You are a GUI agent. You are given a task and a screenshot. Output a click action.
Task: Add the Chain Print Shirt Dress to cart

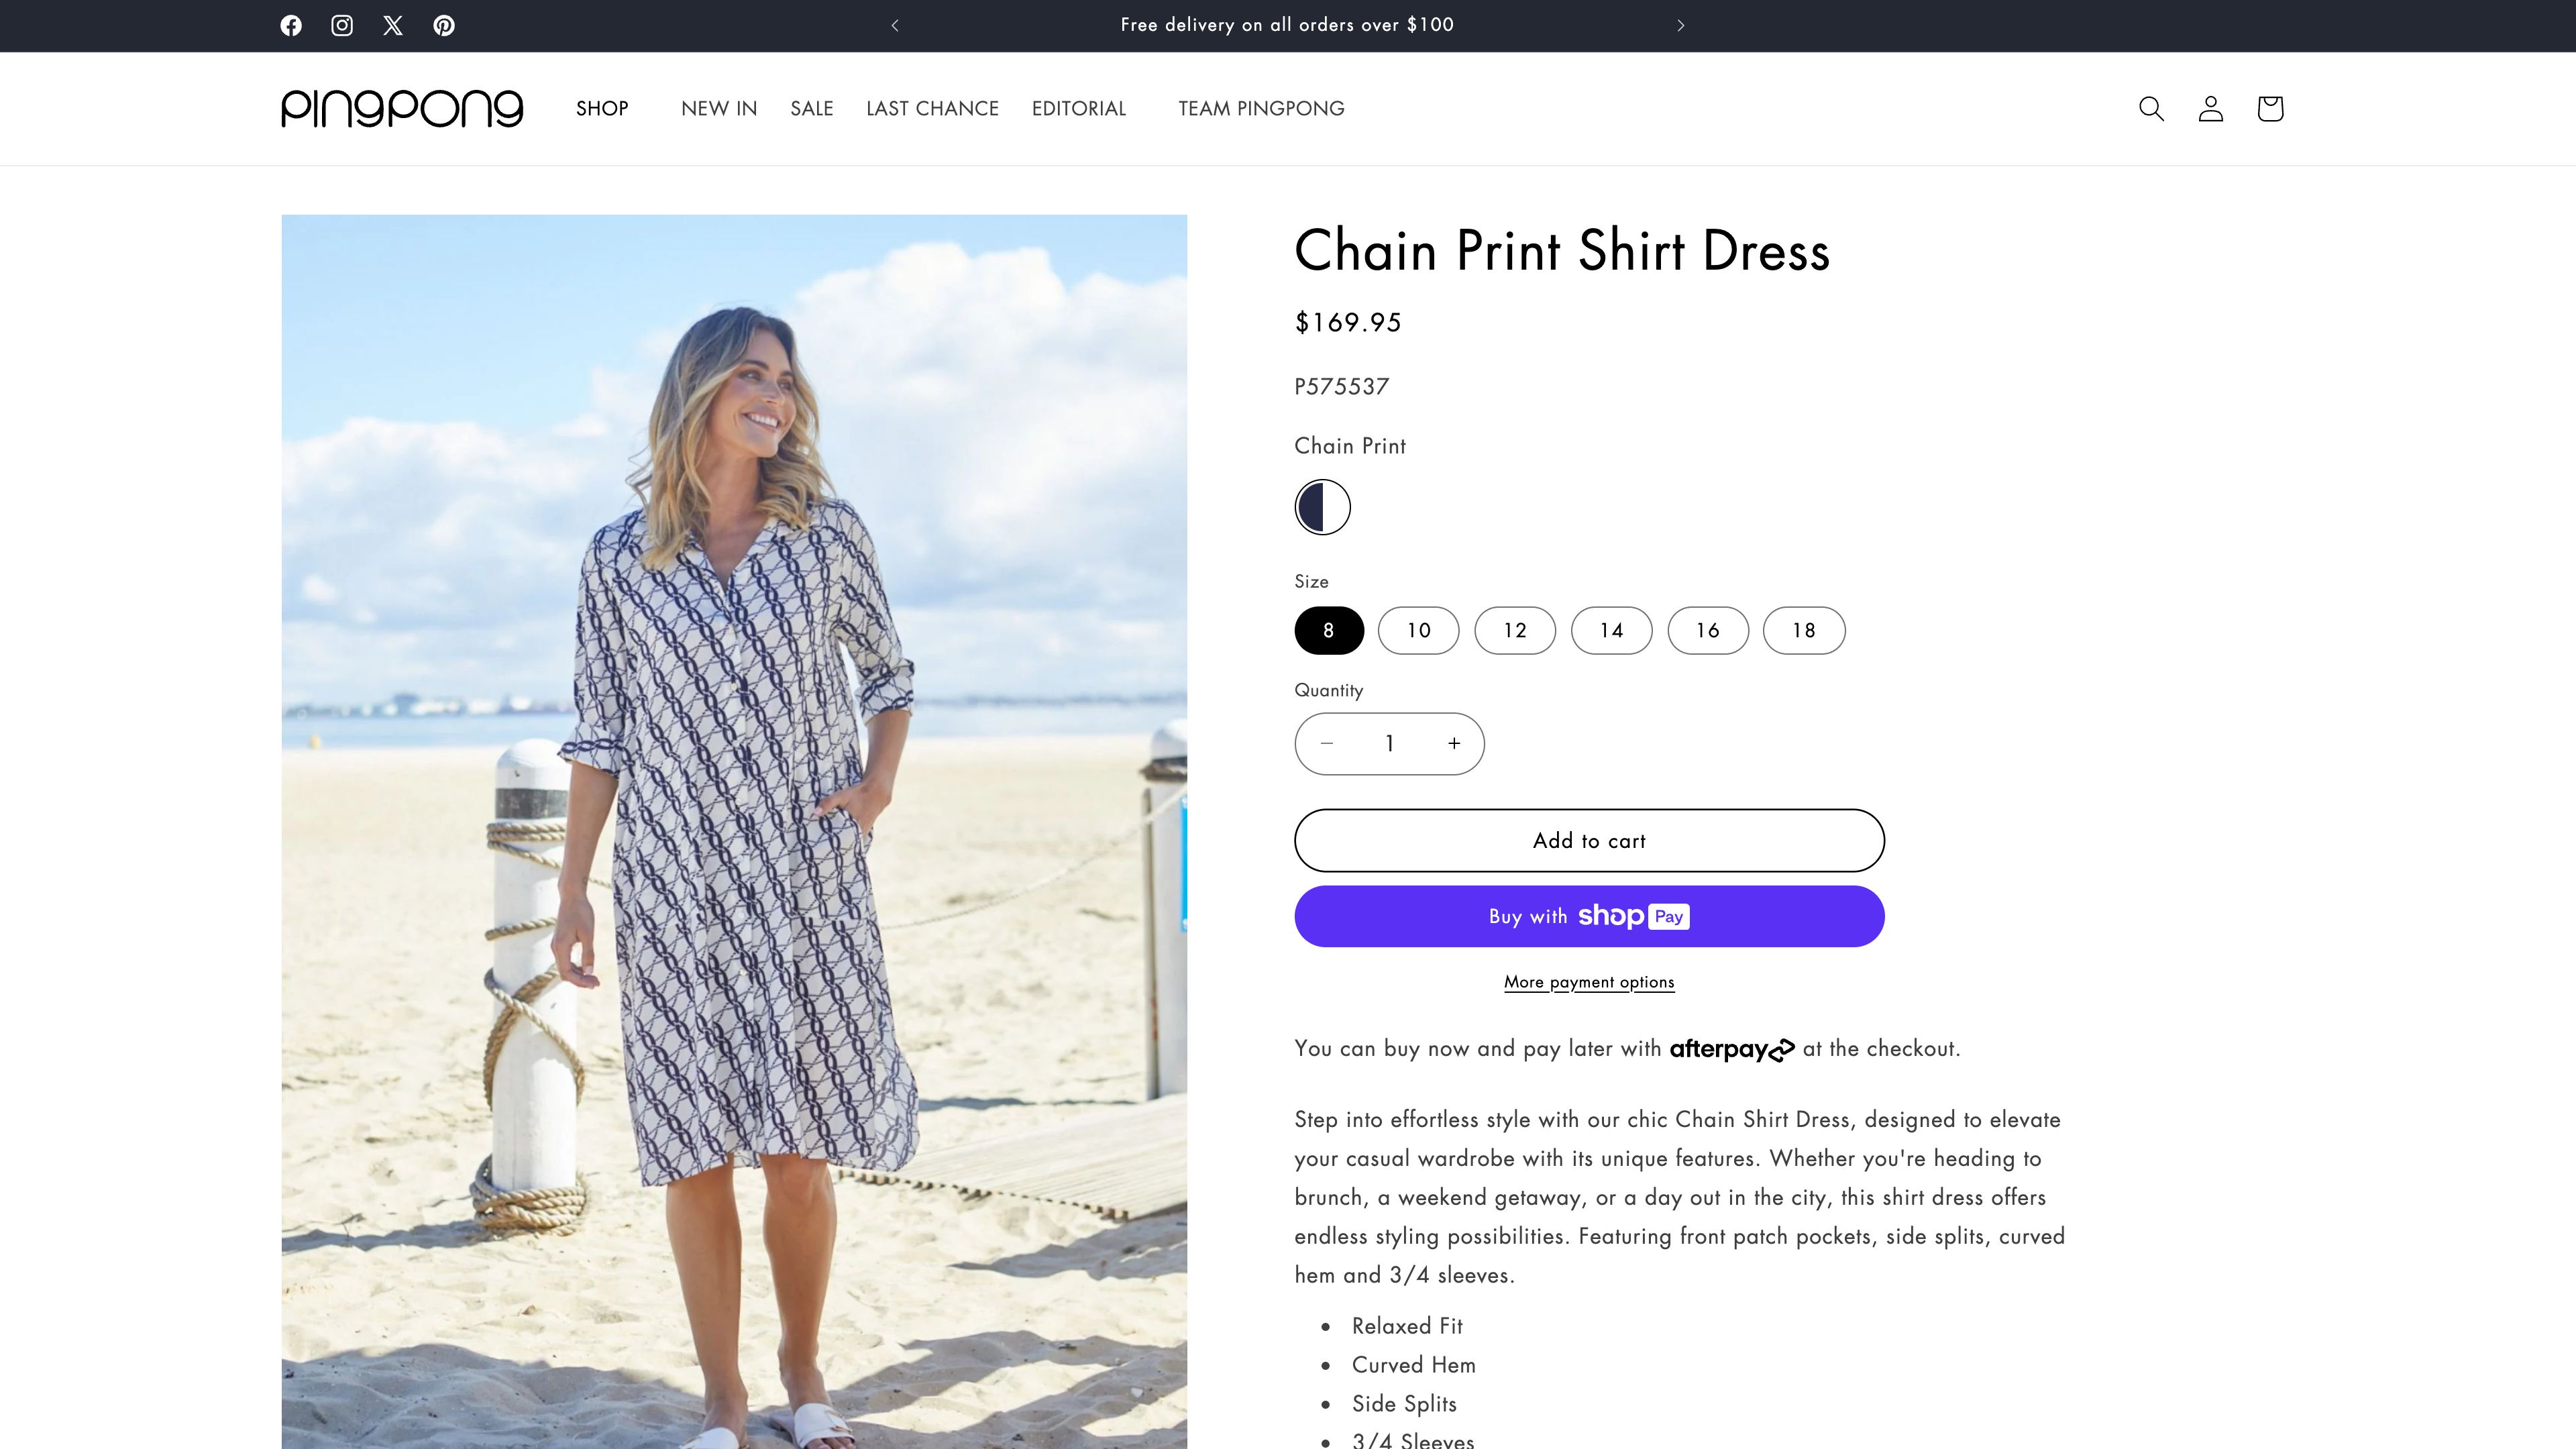(x=1589, y=840)
